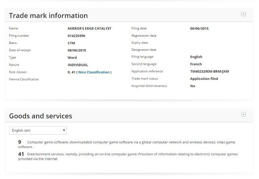Viewport: 259px width, 179px height.
Task: Click class 41 services description text
Action: [x=128, y=156]
